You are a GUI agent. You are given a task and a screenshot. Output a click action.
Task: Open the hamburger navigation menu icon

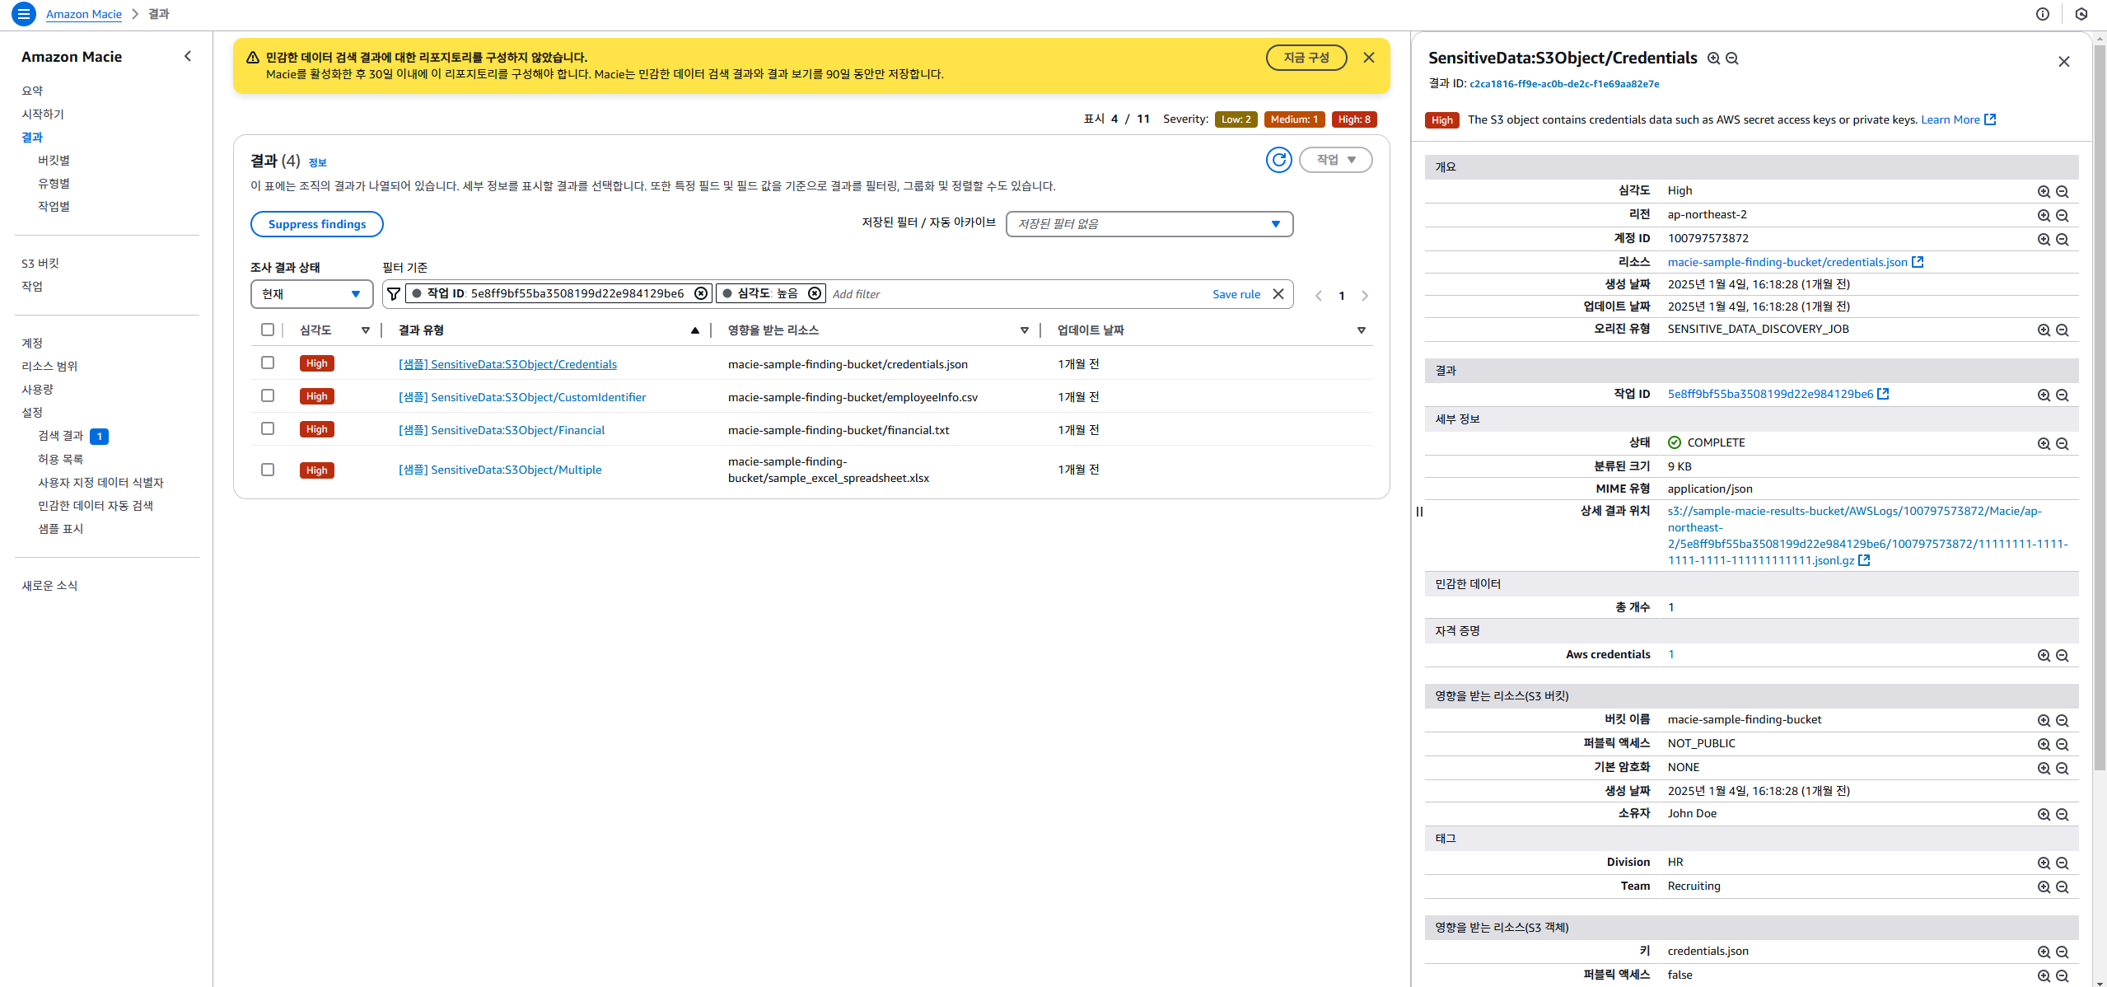click(23, 14)
